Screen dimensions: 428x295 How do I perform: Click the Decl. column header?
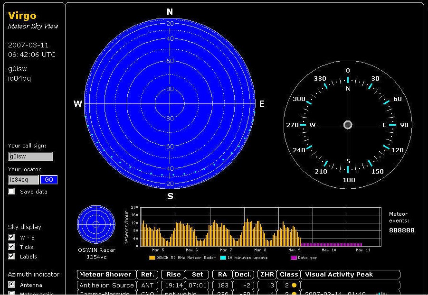point(243,275)
